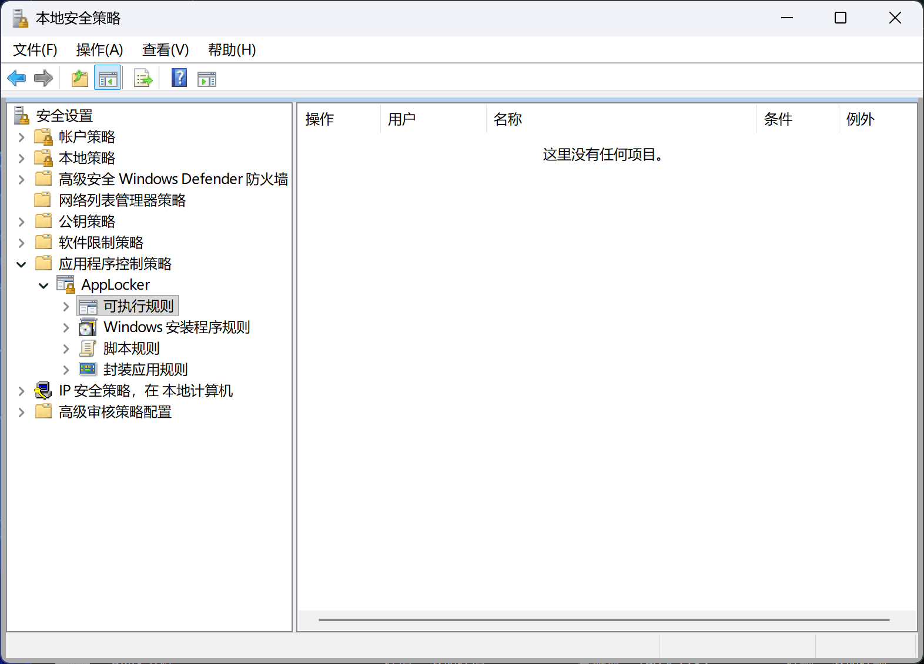Toggle the Show/Hide action pane icon
Viewport: 924px width, 664px height.
(x=207, y=78)
